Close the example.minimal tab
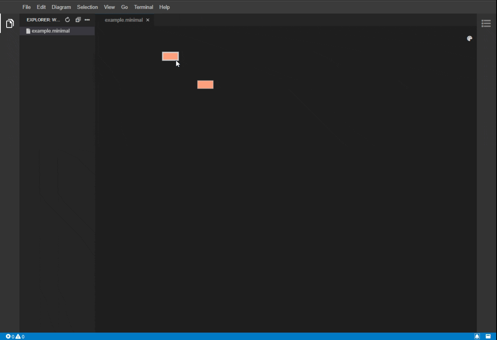This screenshot has width=497, height=340. pyautogui.click(x=148, y=20)
